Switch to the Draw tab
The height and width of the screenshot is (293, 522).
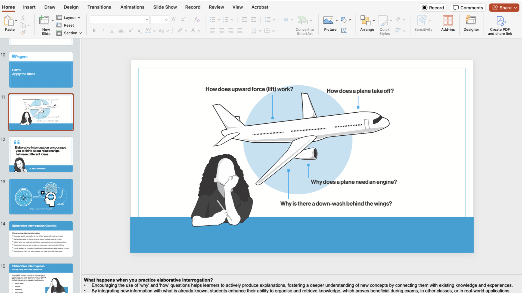50,7
